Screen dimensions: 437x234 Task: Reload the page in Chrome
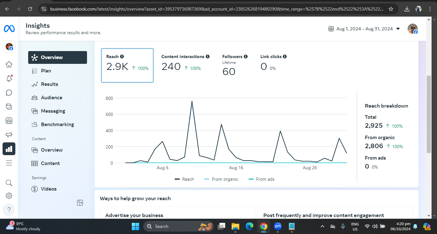coord(30,9)
